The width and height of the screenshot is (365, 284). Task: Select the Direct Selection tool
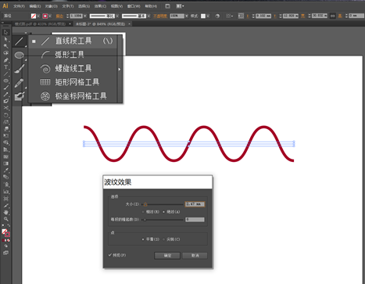coord(5,39)
